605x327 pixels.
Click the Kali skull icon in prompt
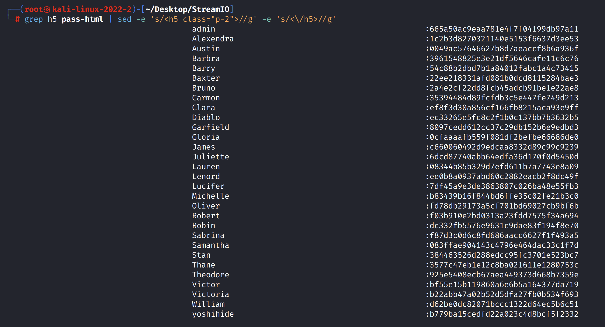pyautogui.click(x=47, y=10)
